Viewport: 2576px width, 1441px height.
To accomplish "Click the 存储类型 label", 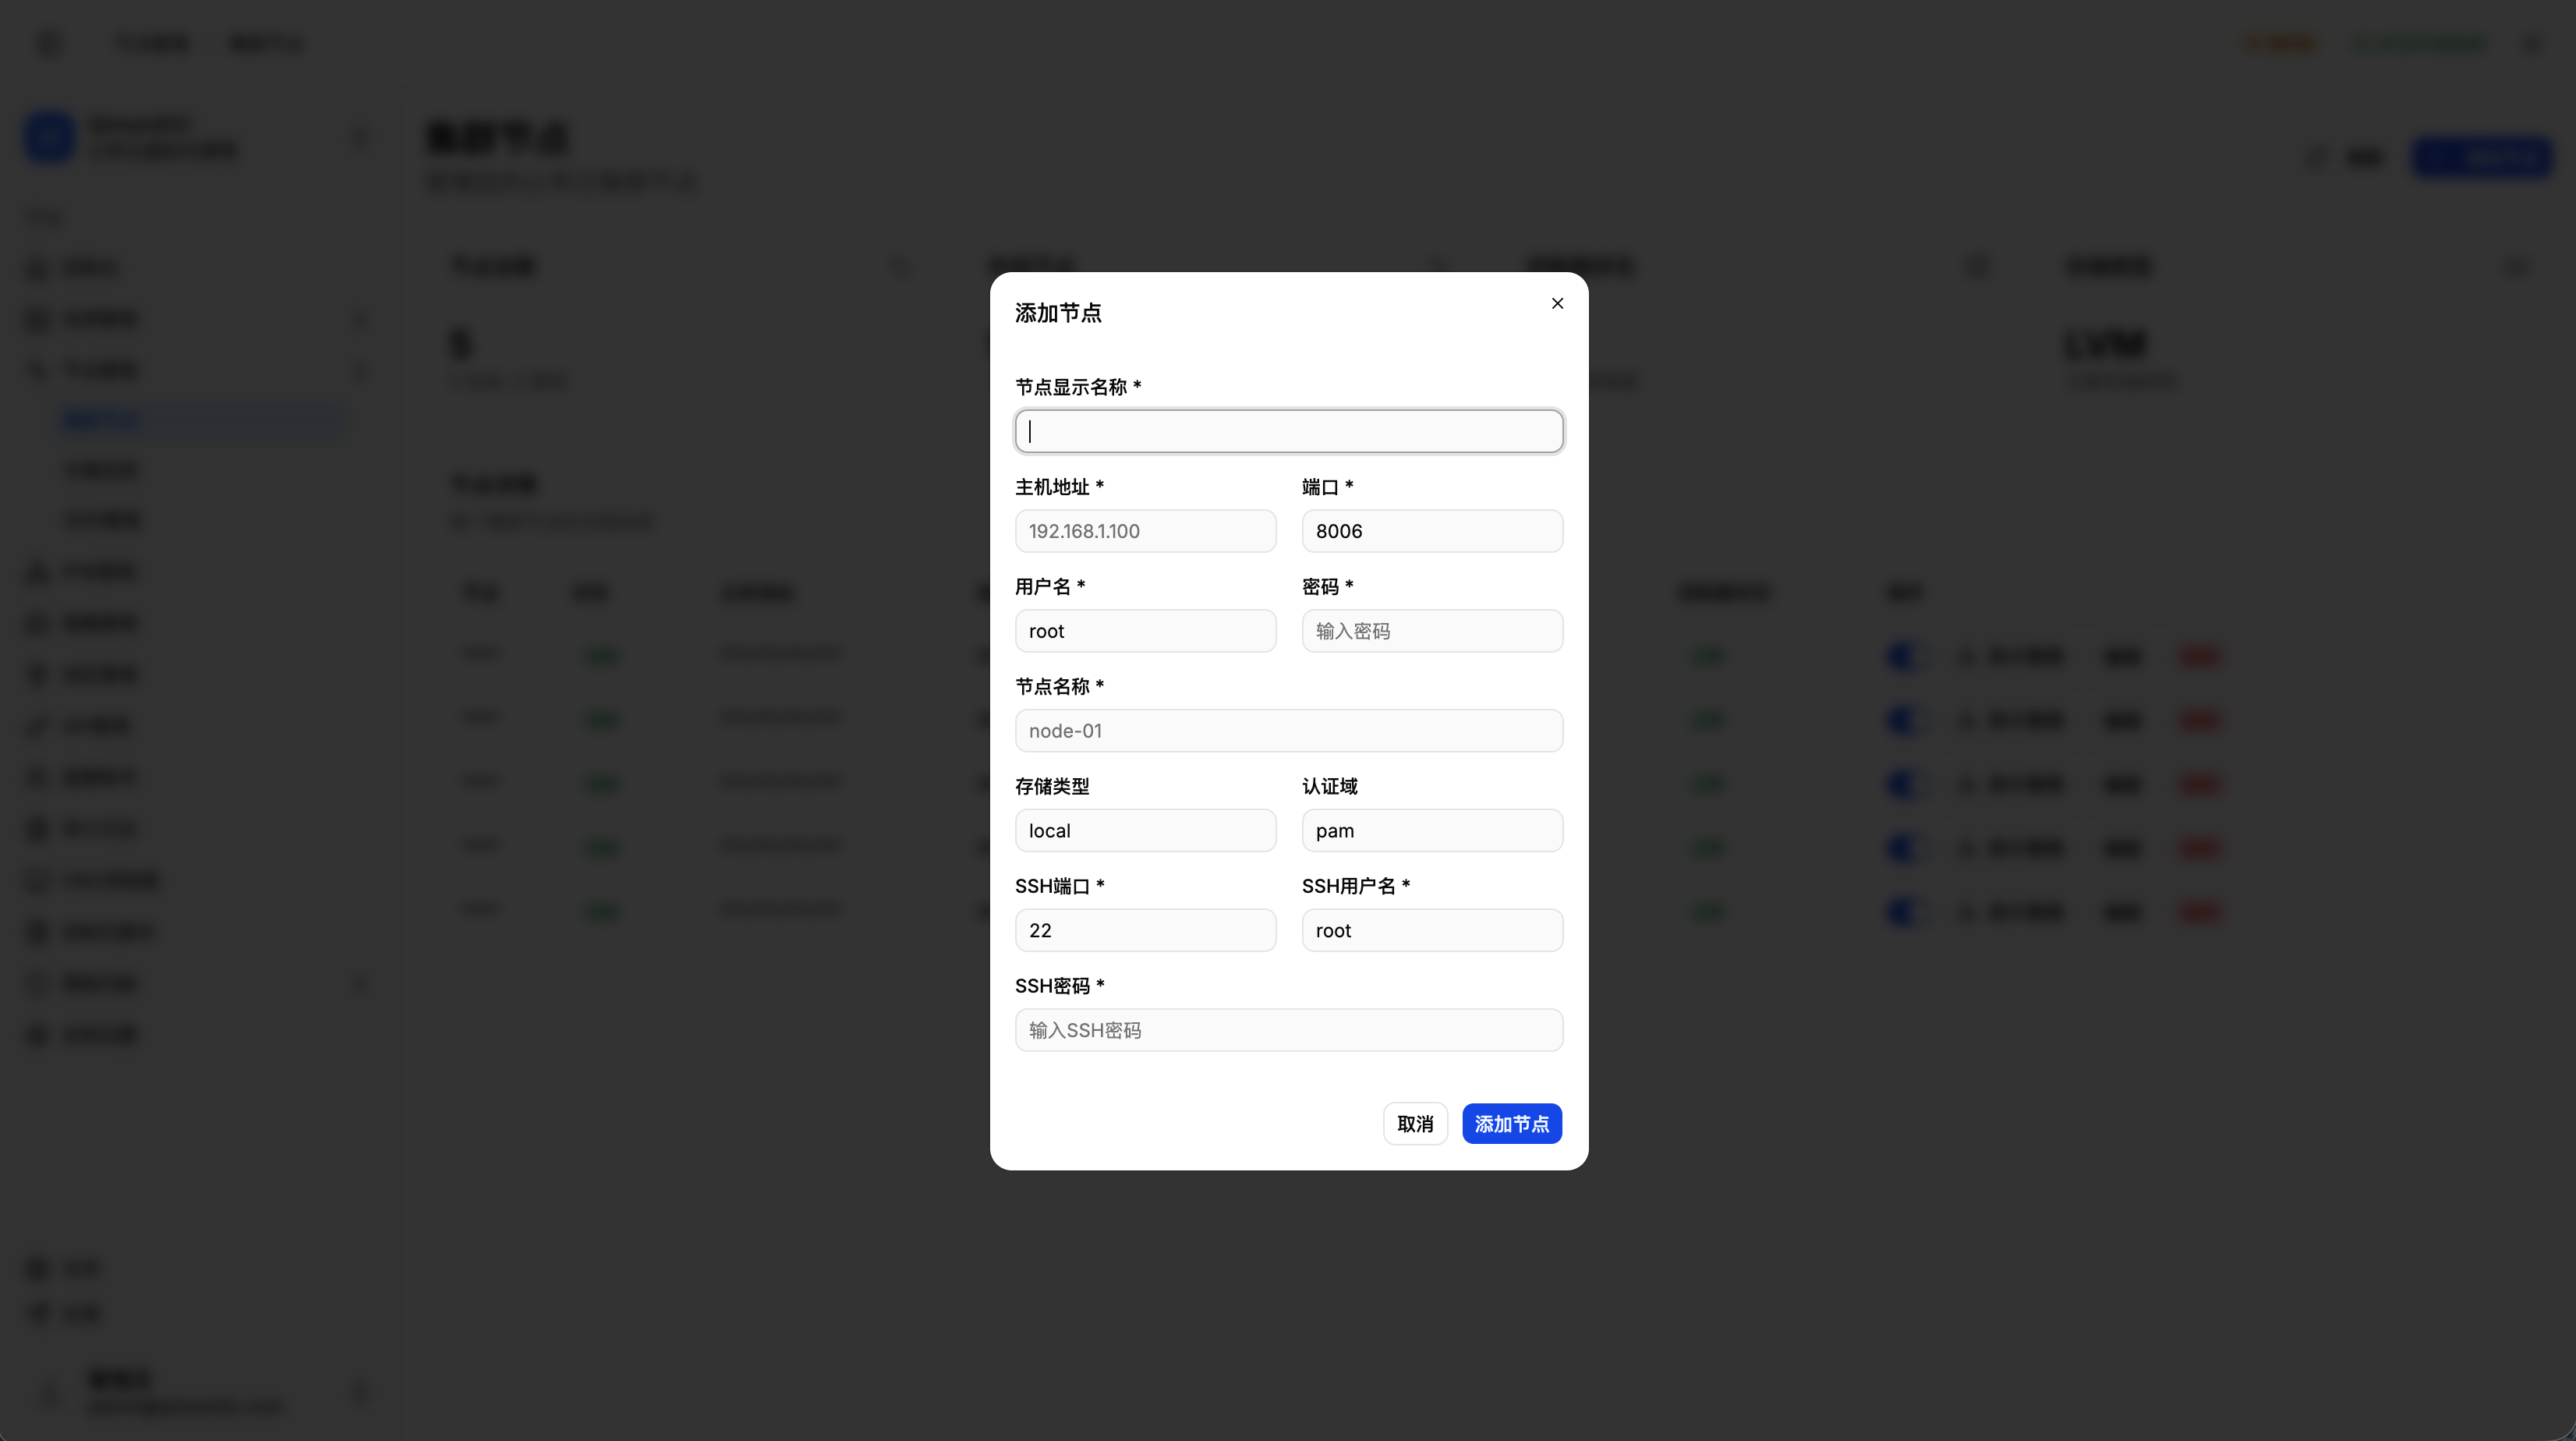I will (1052, 787).
